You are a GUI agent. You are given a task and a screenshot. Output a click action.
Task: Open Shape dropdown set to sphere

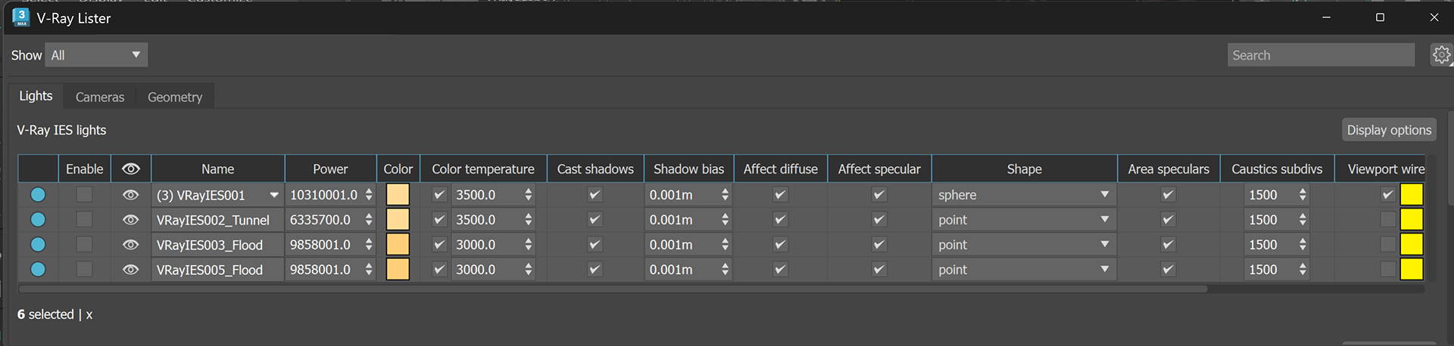click(x=1024, y=195)
